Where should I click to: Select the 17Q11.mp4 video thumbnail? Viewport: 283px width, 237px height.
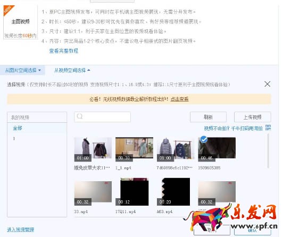[x=134, y=192]
